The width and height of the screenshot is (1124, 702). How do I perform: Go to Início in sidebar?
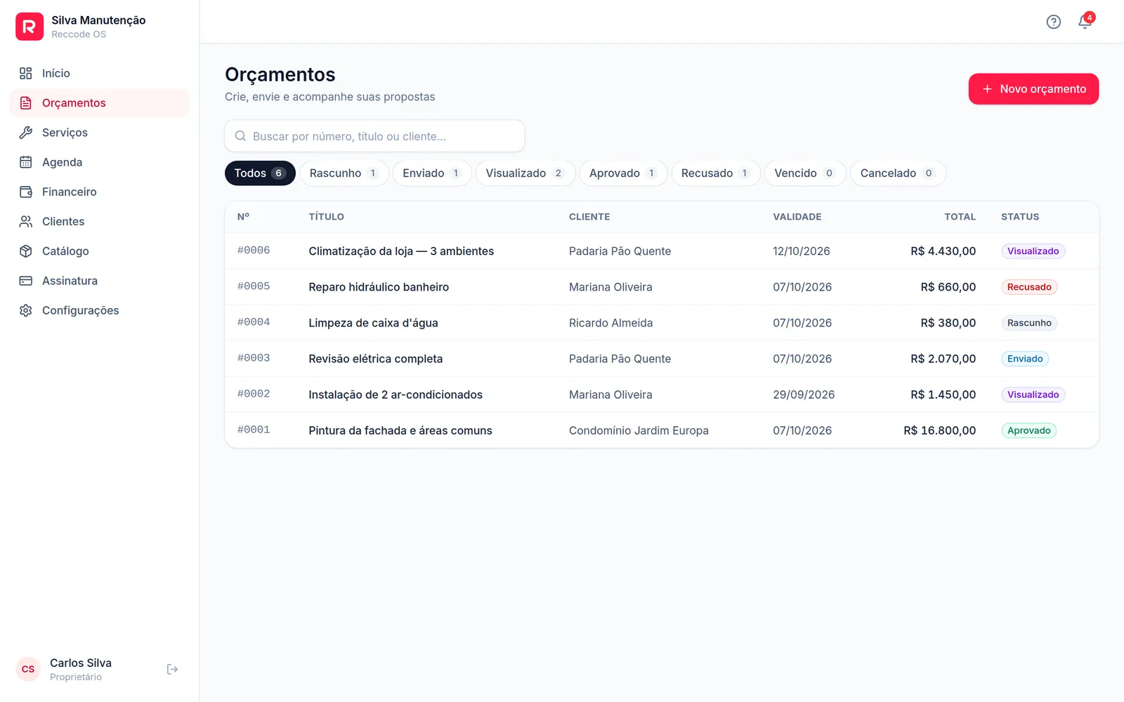(x=100, y=73)
